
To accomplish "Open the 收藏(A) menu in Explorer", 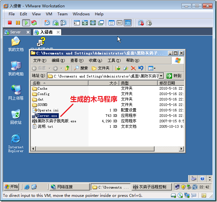I will tap(96, 61).
